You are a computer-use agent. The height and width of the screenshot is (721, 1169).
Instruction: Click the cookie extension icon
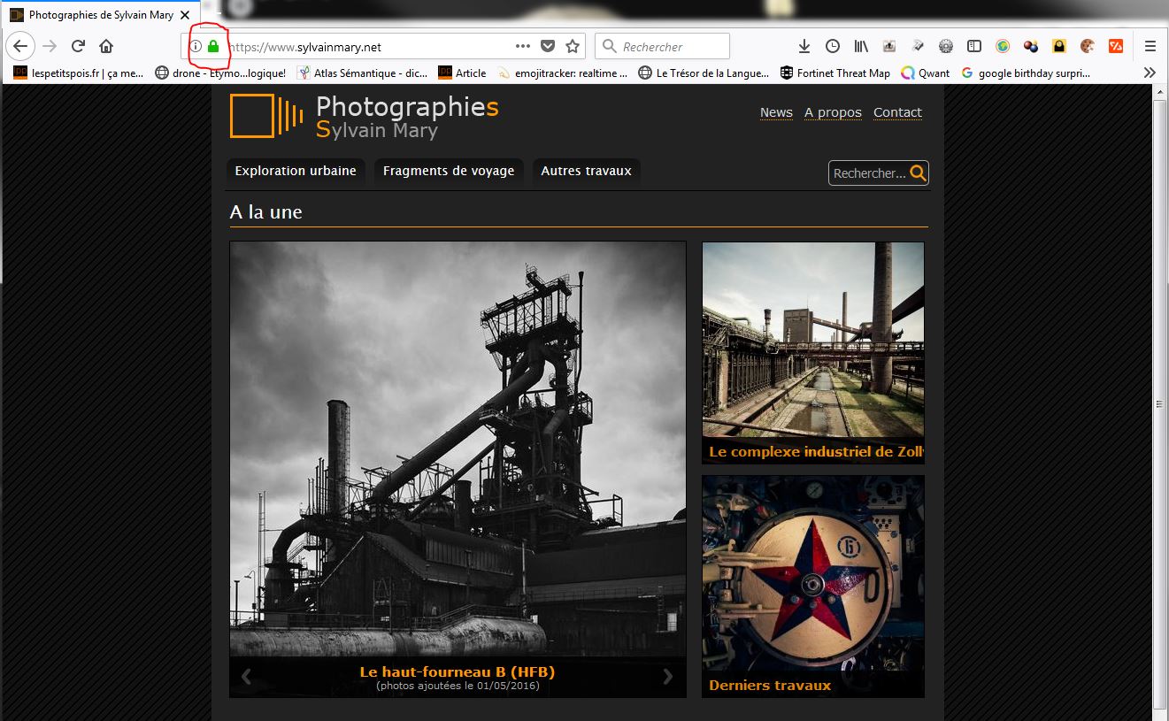1088,46
